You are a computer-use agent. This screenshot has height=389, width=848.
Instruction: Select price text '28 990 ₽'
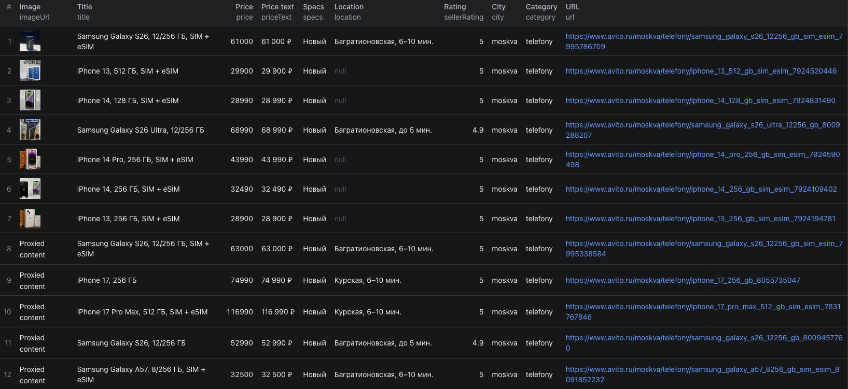point(277,100)
